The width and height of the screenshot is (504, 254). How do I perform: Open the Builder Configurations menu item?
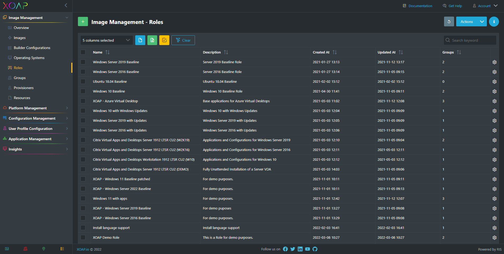pyautogui.click(x=32, y=48)
